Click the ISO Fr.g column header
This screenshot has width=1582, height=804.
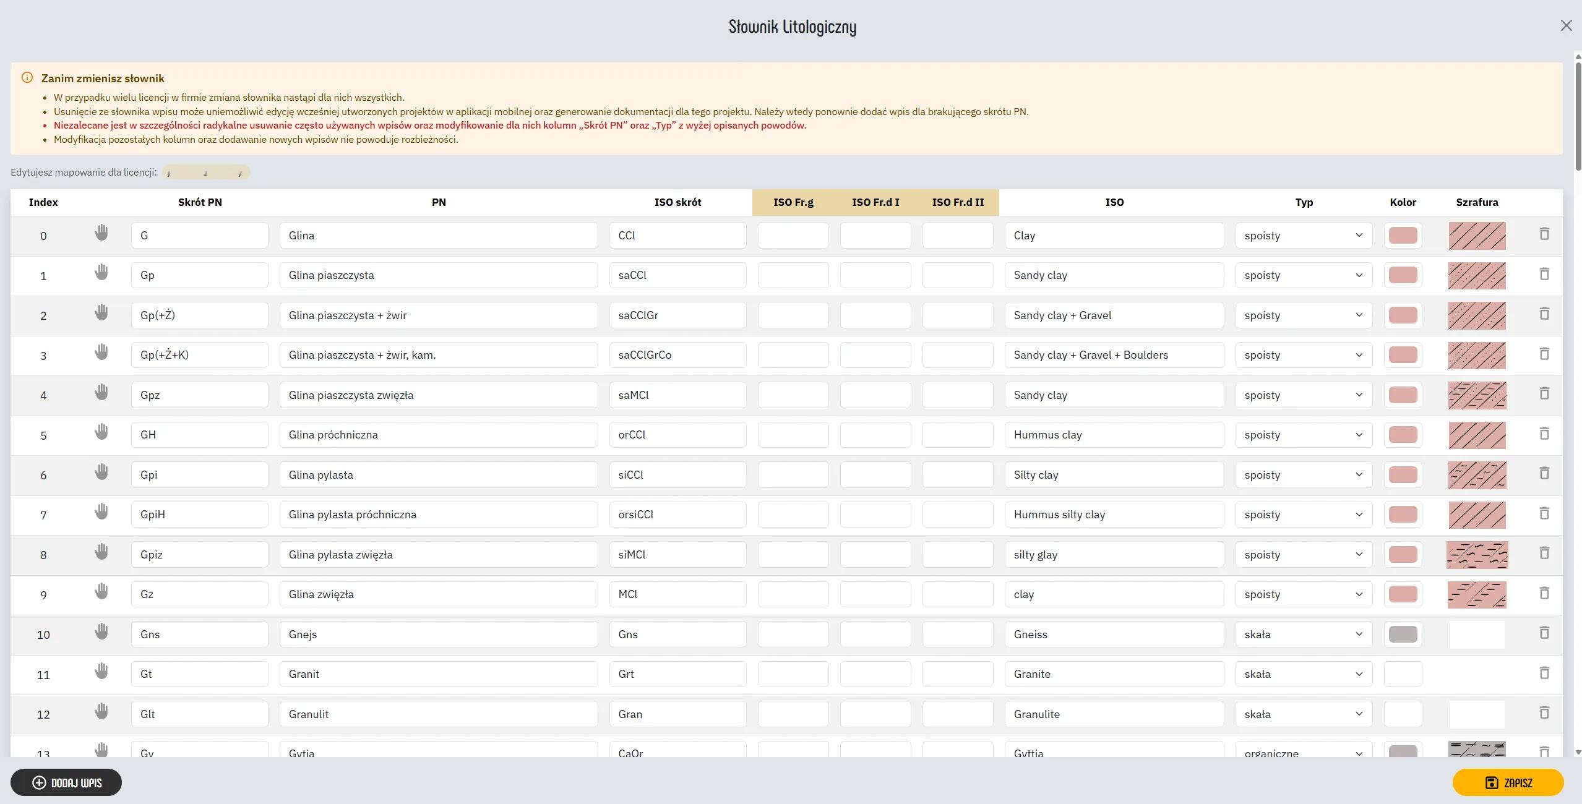tap(793, 202)
